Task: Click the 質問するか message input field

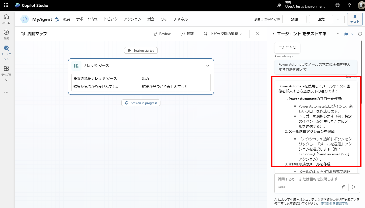Action: (308, 179)
